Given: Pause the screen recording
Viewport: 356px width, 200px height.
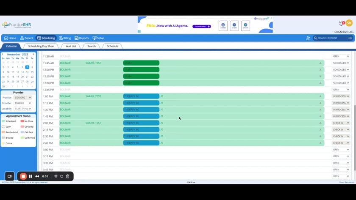Looking at the screenshot, I should tap(31, 176).
